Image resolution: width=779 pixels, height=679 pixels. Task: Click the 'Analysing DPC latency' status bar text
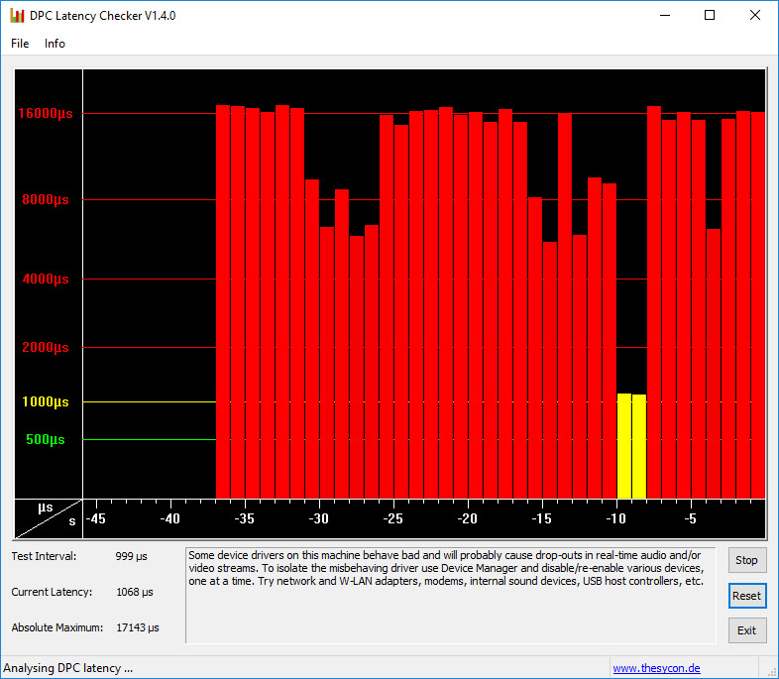(x=67, y=668)
